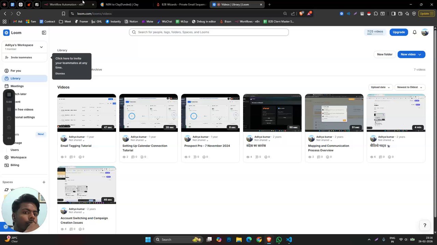Open Meetings in the sidebar
437x245 pixels.
click(24, 86)
